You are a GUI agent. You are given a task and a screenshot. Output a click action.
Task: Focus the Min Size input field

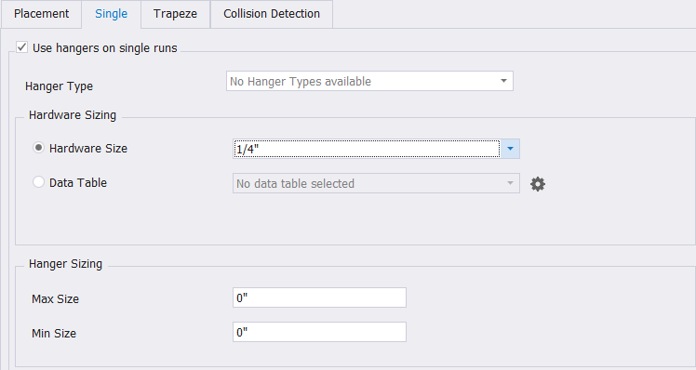[x=319, y=332]
